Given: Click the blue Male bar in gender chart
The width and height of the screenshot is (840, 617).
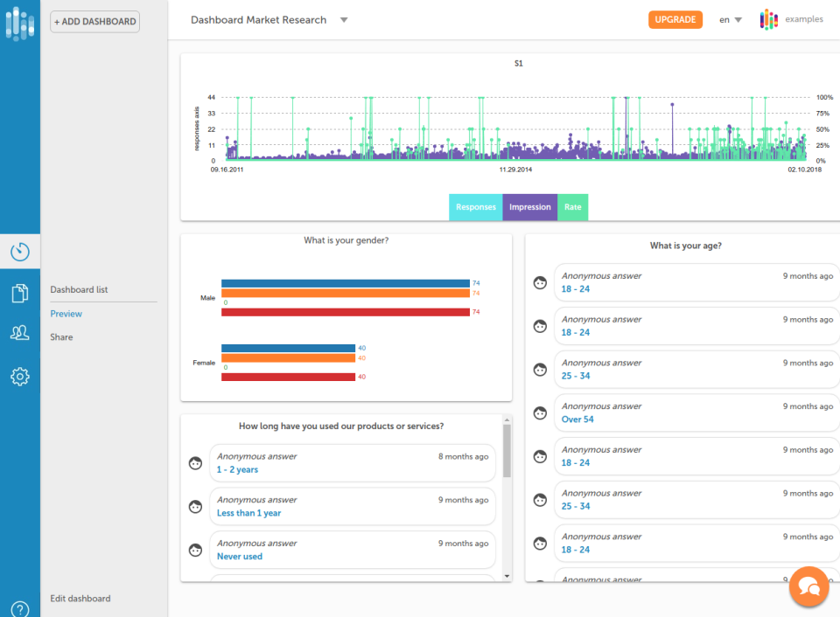Looking at the screenshot, I should (346, 283).
